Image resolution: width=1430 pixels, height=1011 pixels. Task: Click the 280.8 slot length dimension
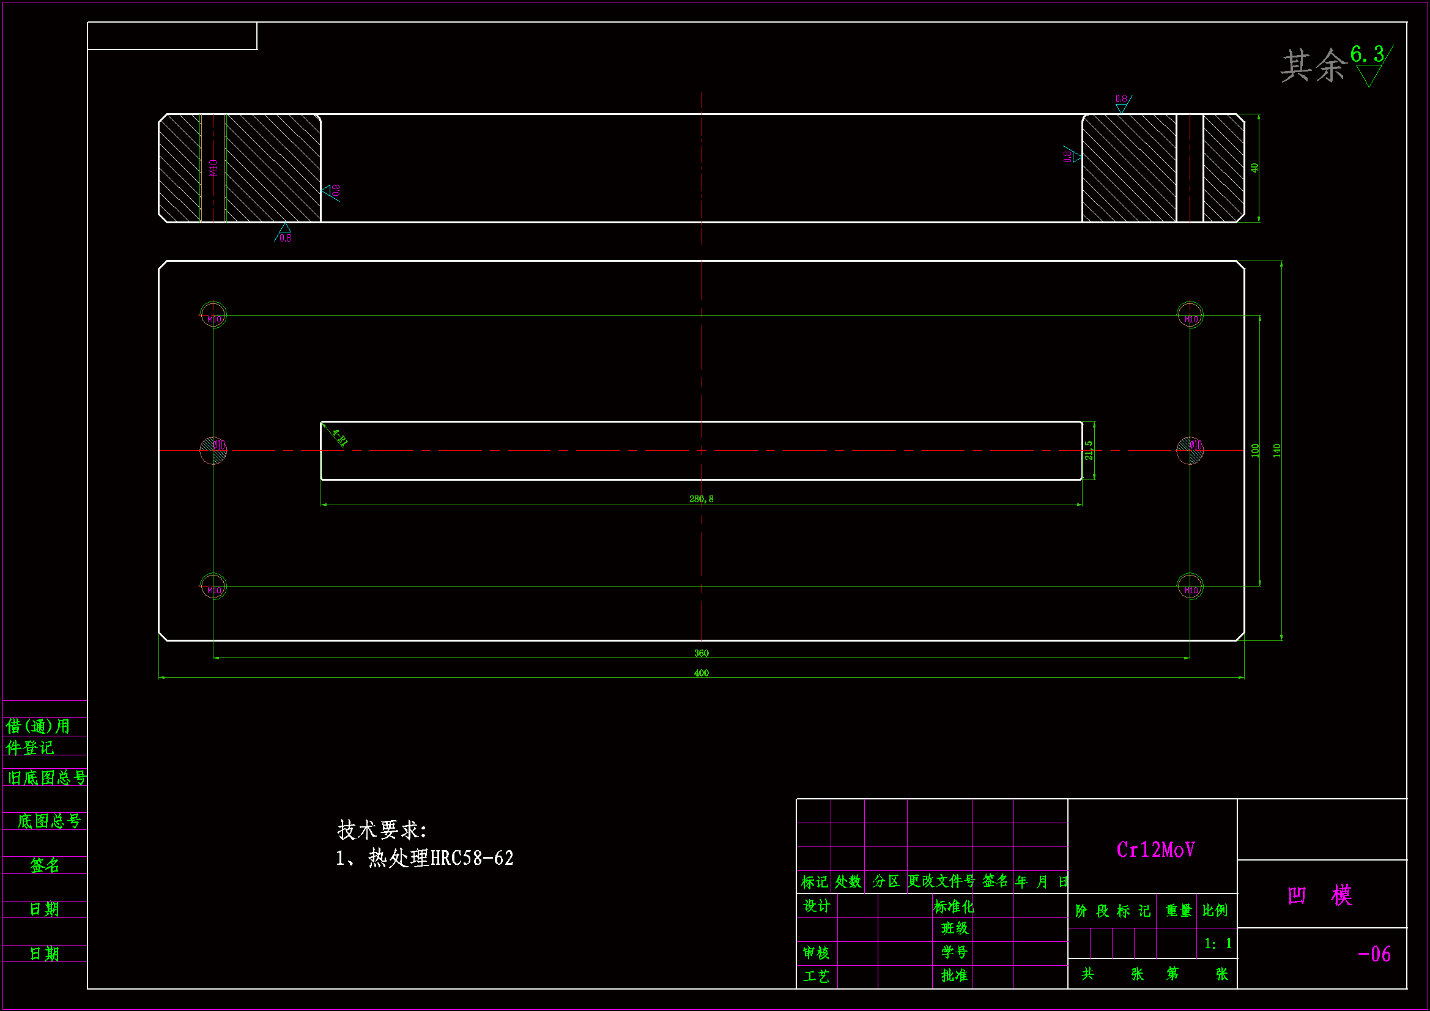(702, 498)
